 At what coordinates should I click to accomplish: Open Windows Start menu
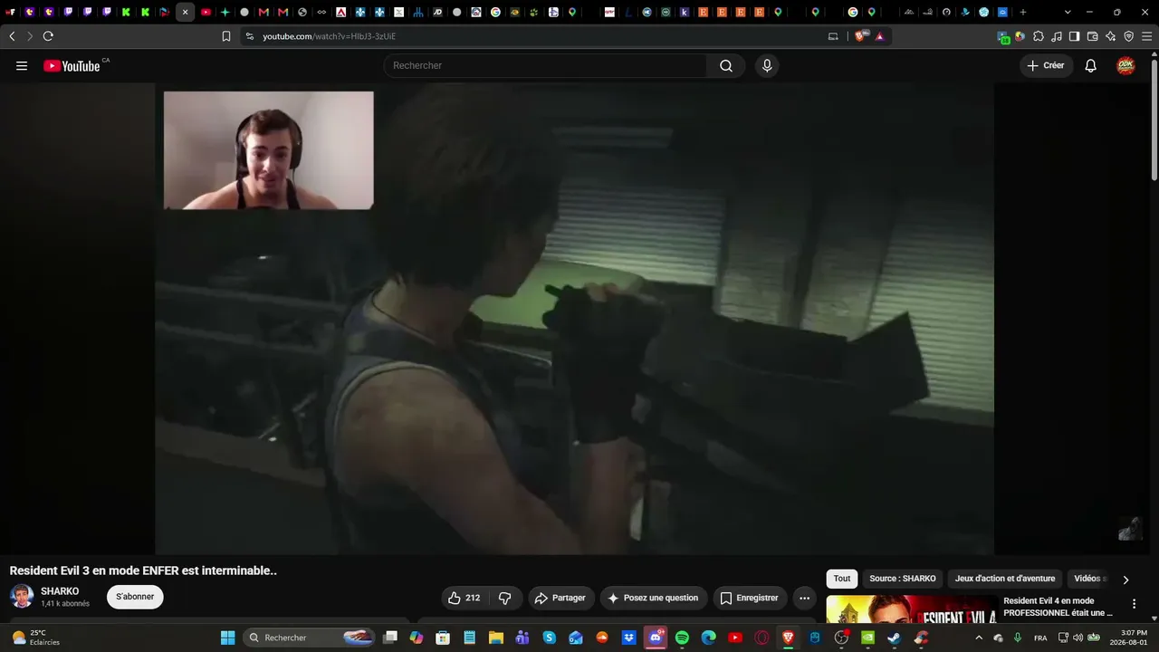pyautogui.click(x=227, y=638)
